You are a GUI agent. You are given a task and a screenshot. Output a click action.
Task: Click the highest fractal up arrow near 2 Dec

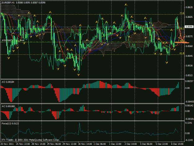(x=126, y=5)
